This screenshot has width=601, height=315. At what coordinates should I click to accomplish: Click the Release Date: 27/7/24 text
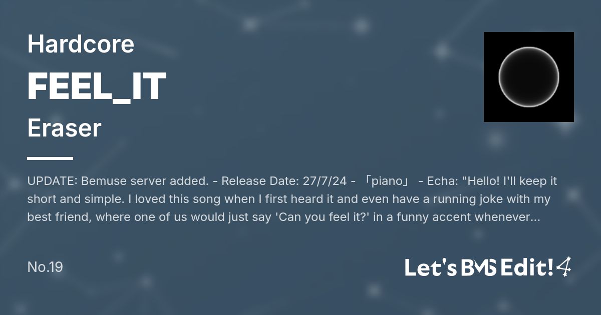tap(284, 181)
